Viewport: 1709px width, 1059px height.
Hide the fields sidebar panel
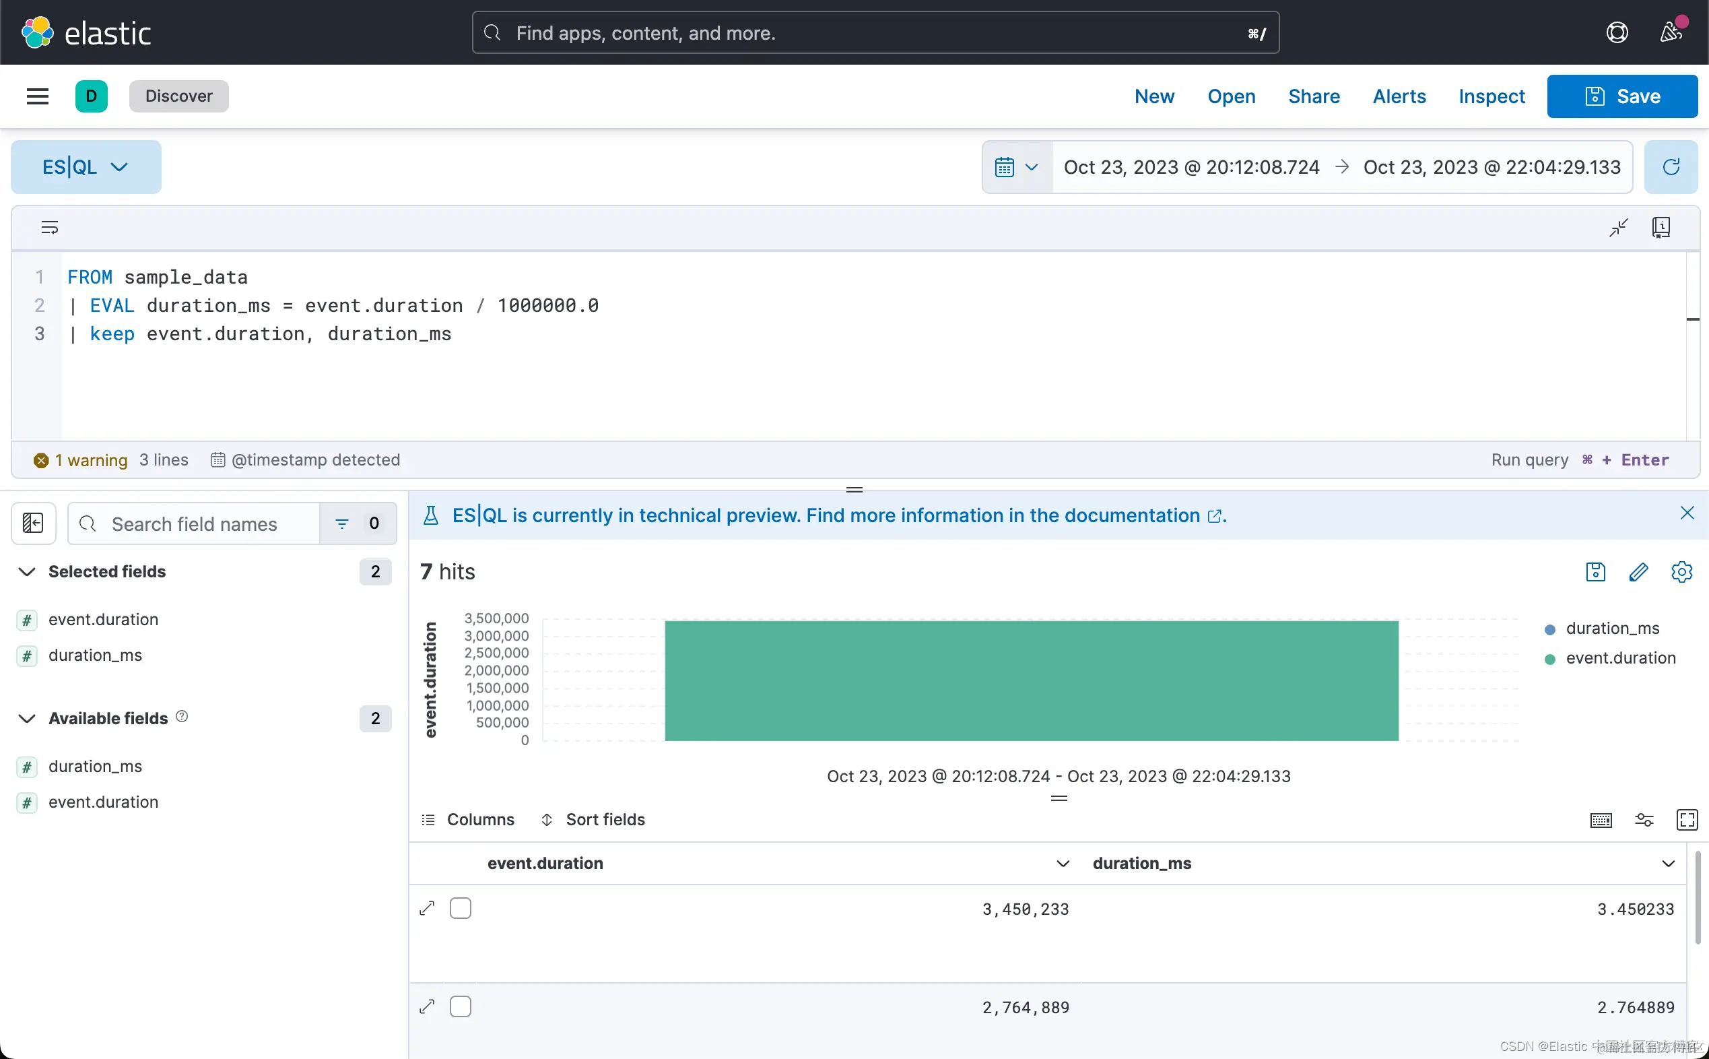[x=33, y=523]
